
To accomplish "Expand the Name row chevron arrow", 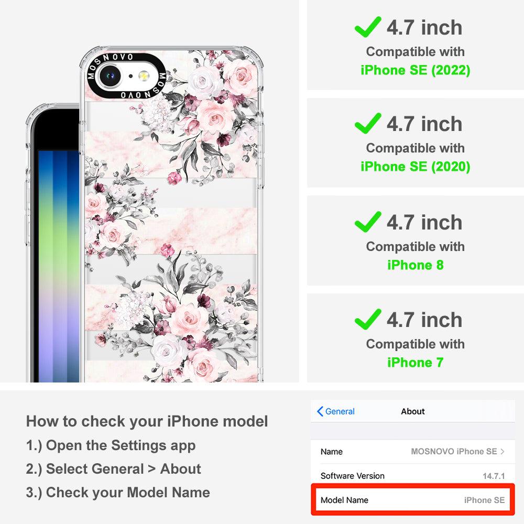I will click(x=503, y=452).
